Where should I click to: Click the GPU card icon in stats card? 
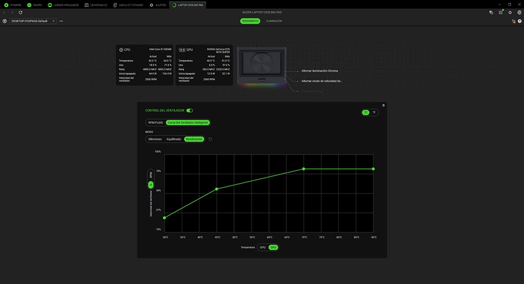click(x=182, y=50)
